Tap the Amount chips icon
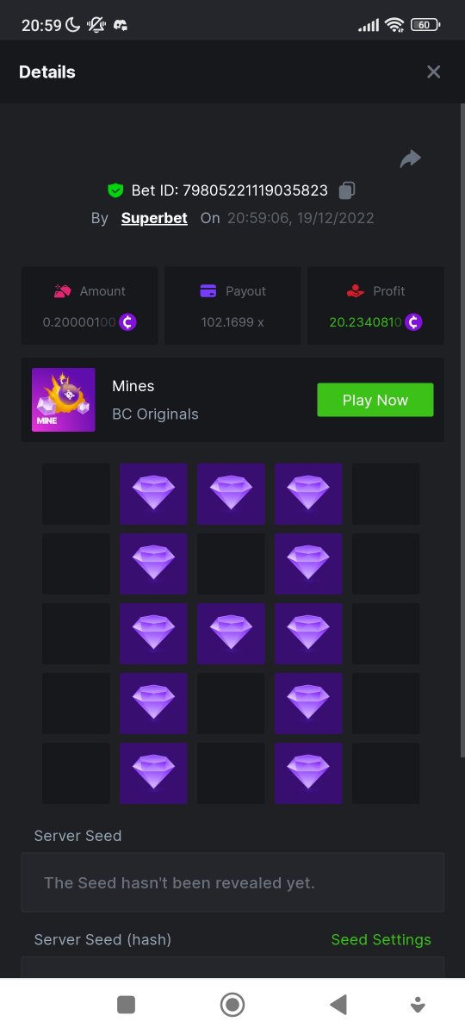Image resolution: width=465 pixels, height=1034 pixels. click(x=62, y=291)
